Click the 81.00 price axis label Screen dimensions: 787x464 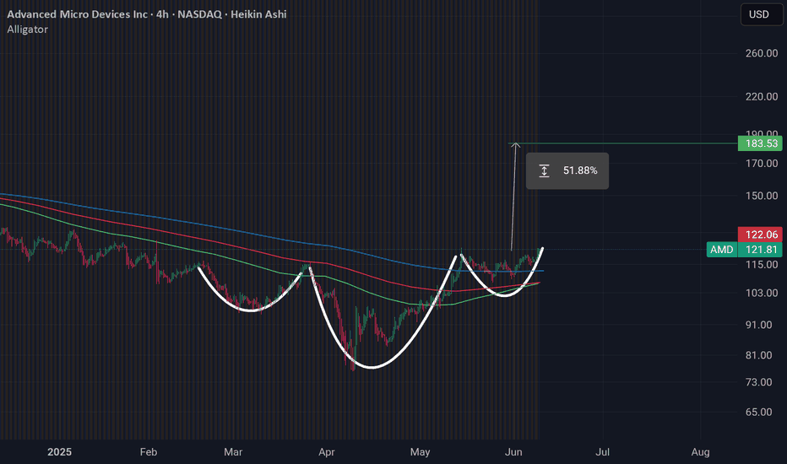tap(759, 355)
